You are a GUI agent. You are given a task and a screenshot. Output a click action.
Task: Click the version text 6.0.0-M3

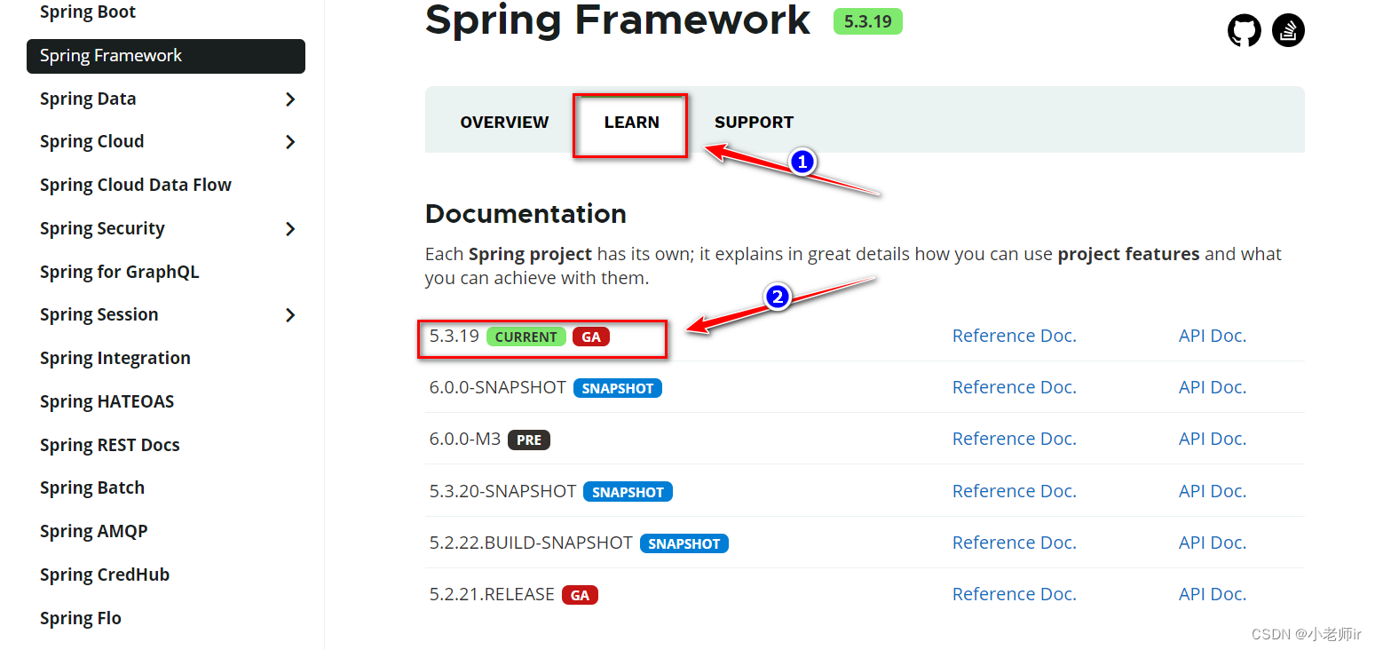(x=465, y=439)
